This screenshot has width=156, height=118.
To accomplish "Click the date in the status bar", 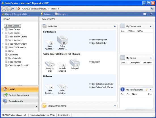I will pyautogui.click(x=42, y=115).
